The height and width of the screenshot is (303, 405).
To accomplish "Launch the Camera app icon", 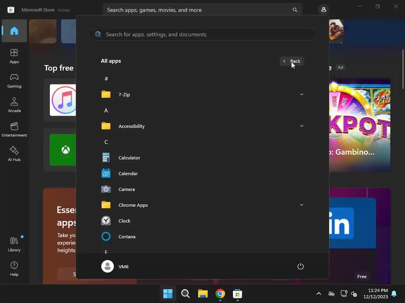I will tap(106, 189).
